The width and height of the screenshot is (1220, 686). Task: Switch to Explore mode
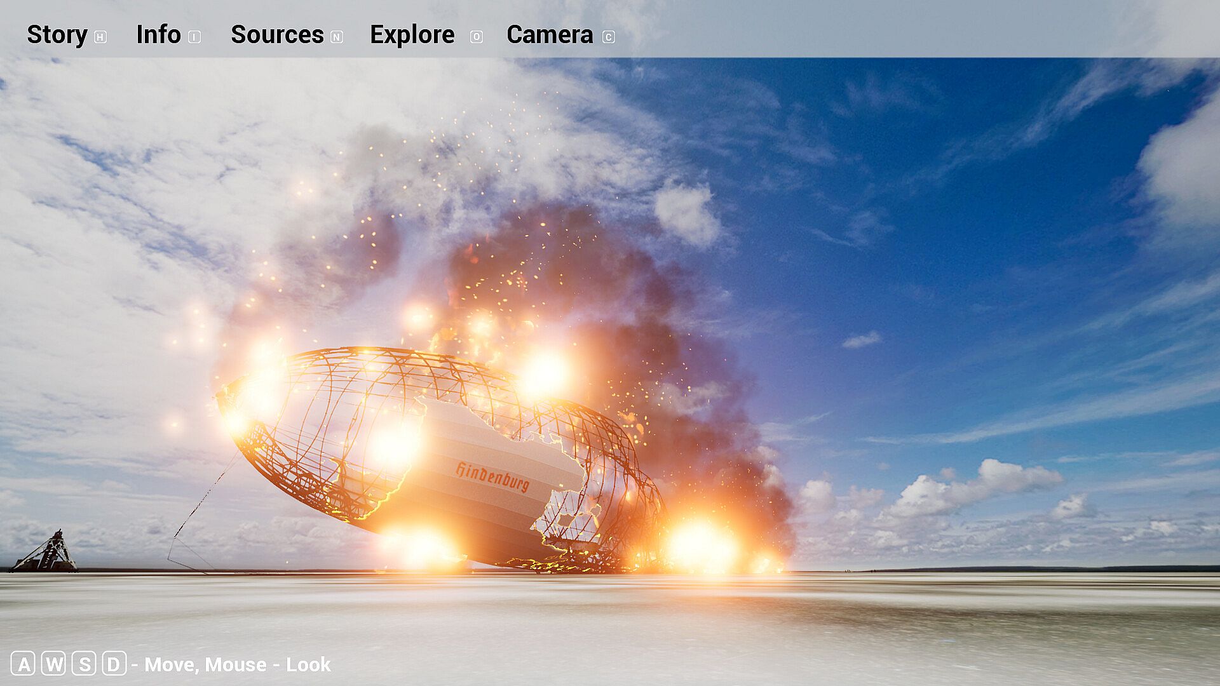(412, 35)
